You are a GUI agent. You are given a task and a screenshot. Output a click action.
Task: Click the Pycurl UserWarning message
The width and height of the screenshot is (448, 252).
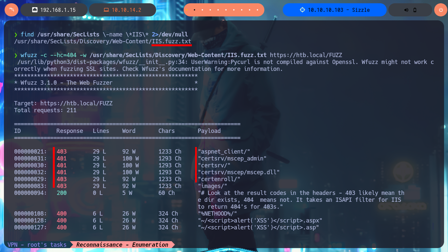[x=224, y=65]
